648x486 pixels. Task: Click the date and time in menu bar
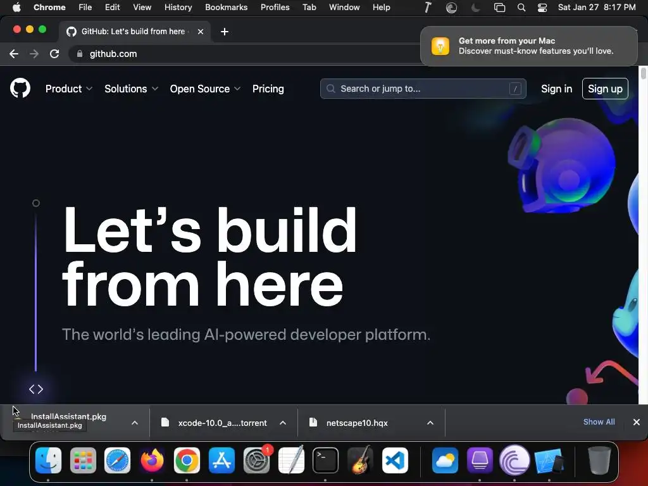(597, 8)
